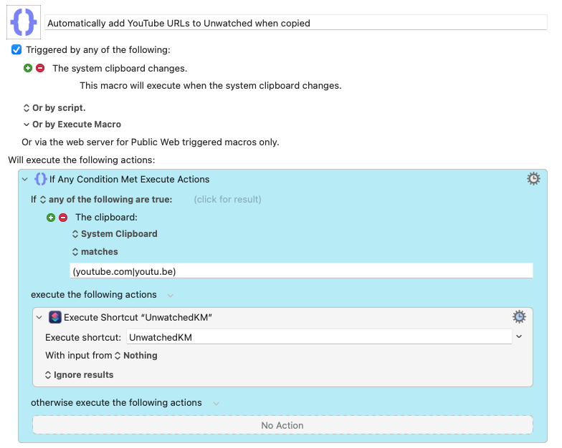The height and width of the screenshot is (448, 562).
Task: Remove the clipboard condition with red minus
Action: coord(63,218)
